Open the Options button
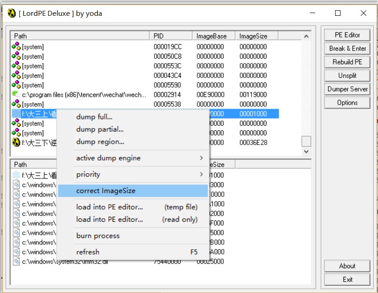The width and height of the screenshot is (378, 293). 347,102
